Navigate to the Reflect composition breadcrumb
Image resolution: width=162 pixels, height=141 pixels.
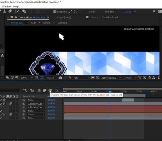[46, 23]
